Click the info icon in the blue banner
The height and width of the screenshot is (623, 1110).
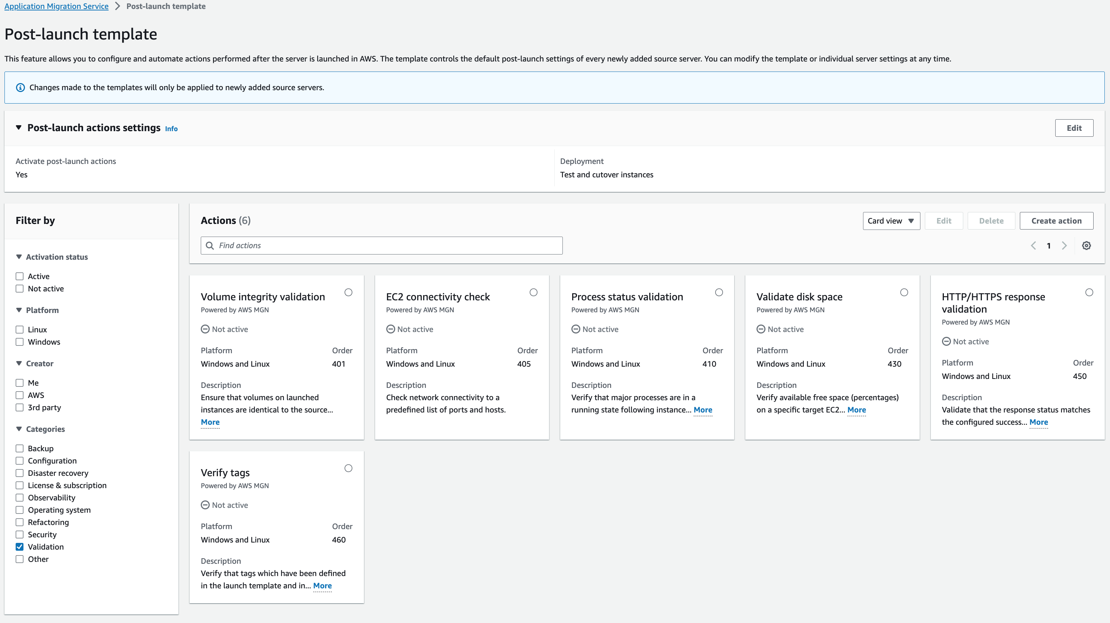coord(20,87)
